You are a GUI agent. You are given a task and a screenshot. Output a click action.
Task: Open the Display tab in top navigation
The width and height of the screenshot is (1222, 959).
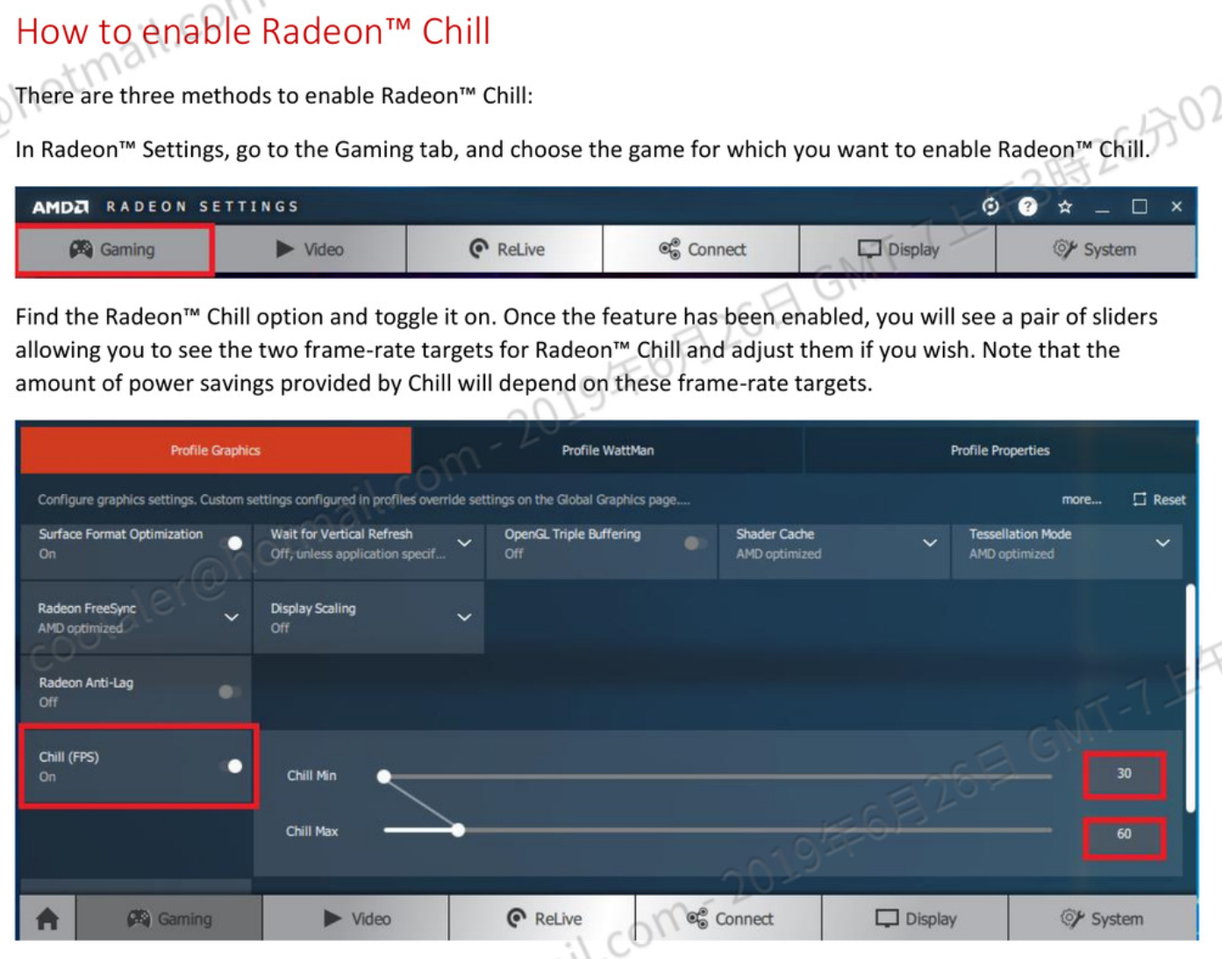tap(898, 249)
